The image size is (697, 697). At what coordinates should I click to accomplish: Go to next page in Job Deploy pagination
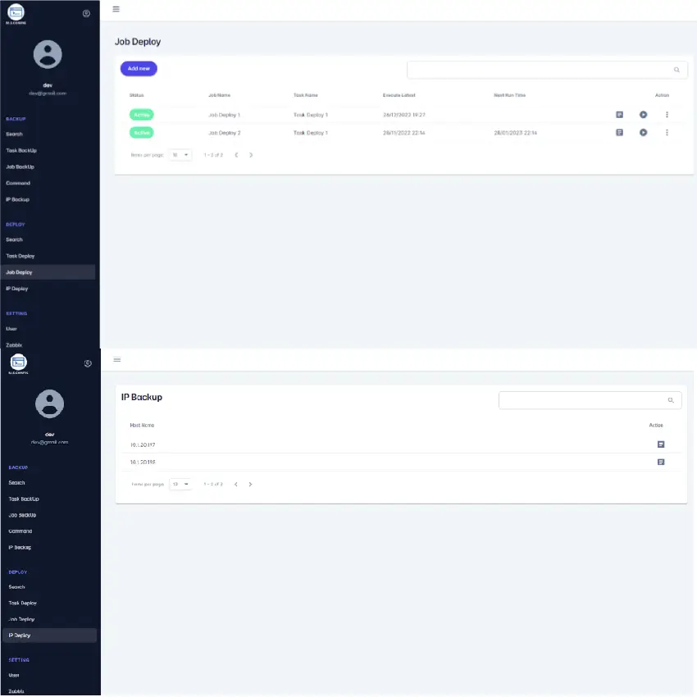pyautogui.click(x=251, y=155)
